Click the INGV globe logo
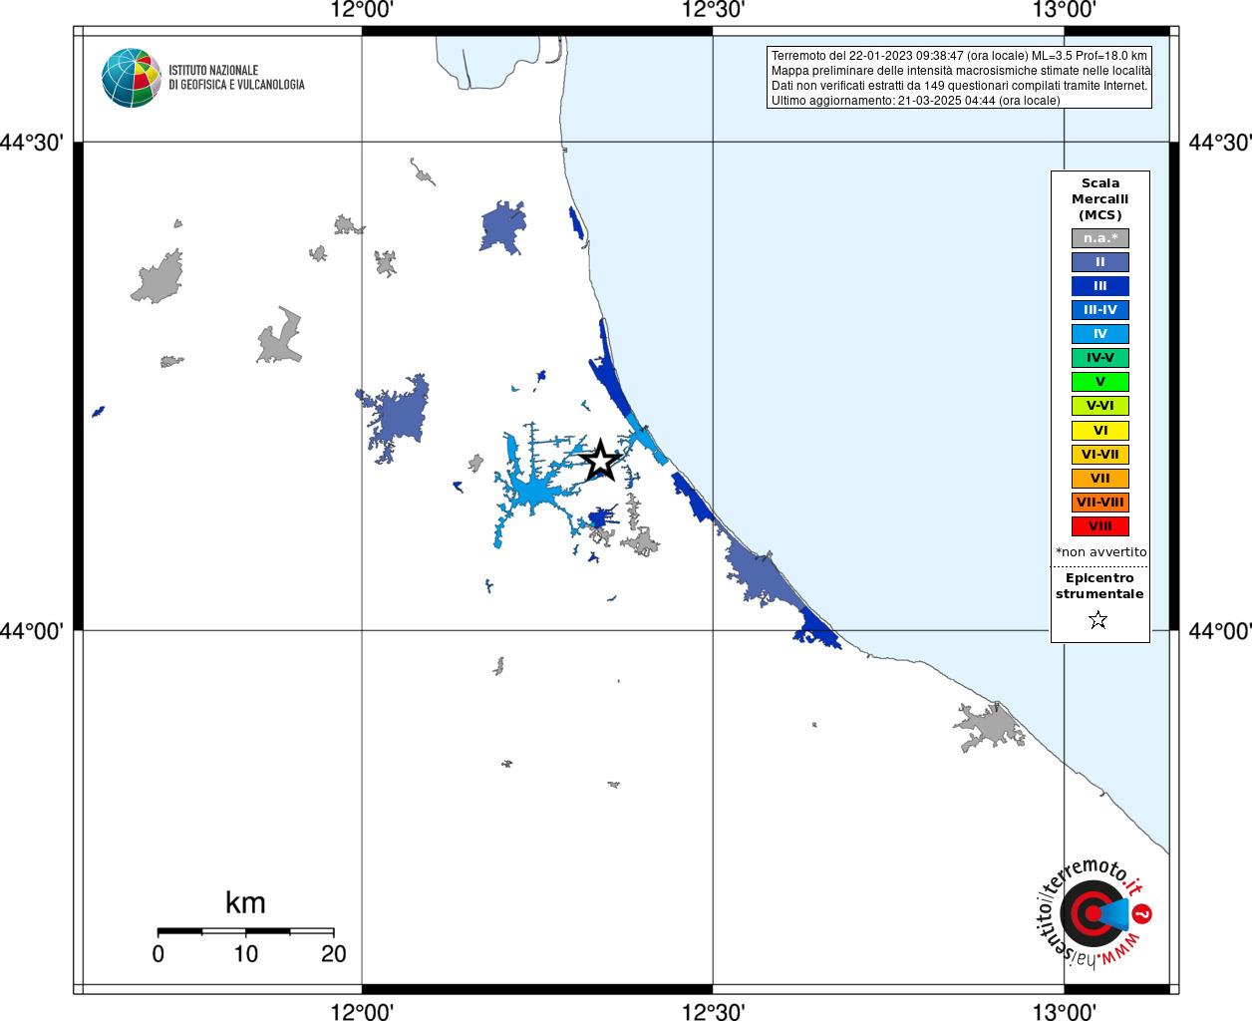 [132, 78]
